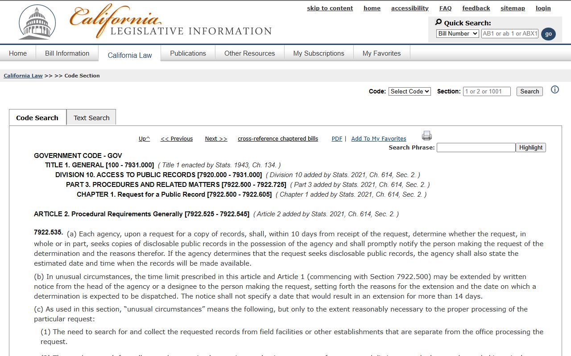Open the feedback link
Screen dimensions: 571x356
476,8
